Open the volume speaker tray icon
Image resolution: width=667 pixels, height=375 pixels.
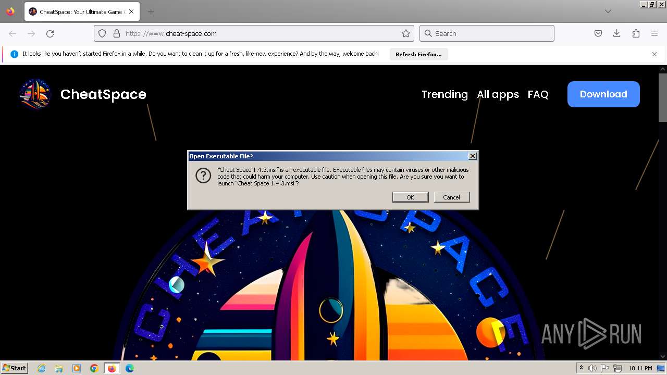(x=592, y=368)
